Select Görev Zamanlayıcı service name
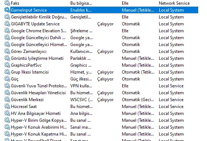The width and height of the screenshot is (207, 141). (x=29, y=51)
